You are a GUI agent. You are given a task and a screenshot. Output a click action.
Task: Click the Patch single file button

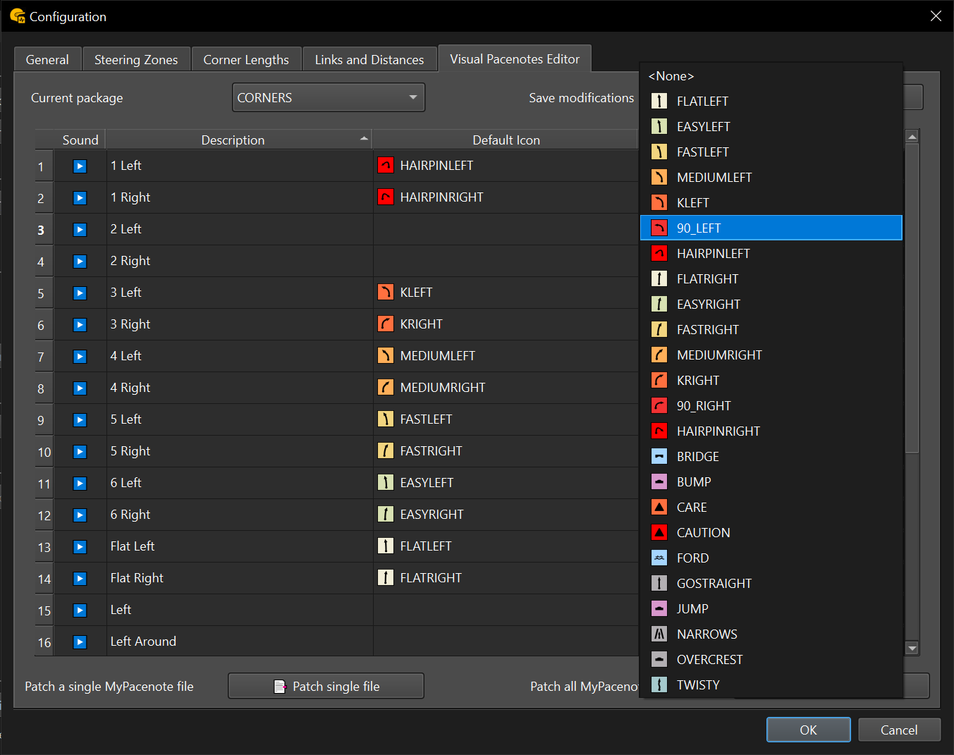326,687
